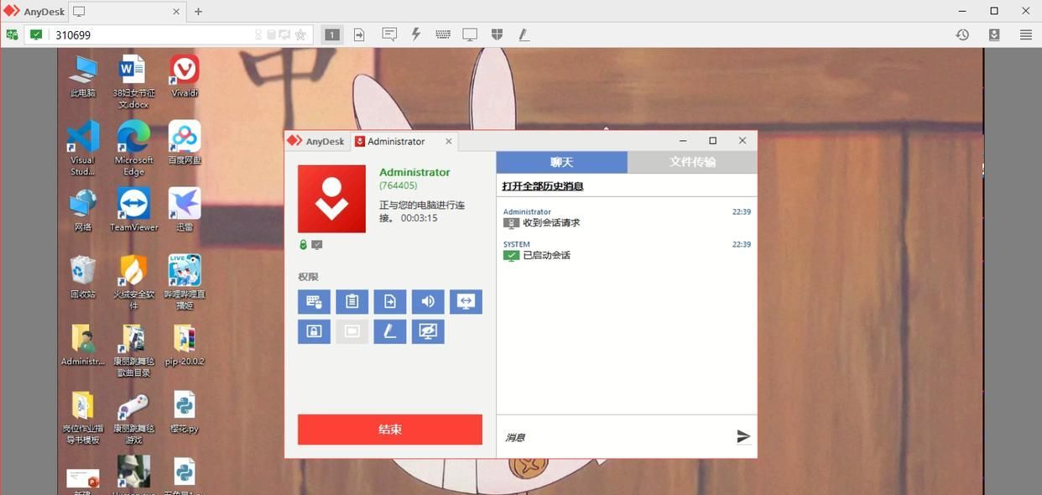This screenshot has height=495, width=1042.
Task: Open the pip-20.0.2 archive icon
Action: (185, 345)
